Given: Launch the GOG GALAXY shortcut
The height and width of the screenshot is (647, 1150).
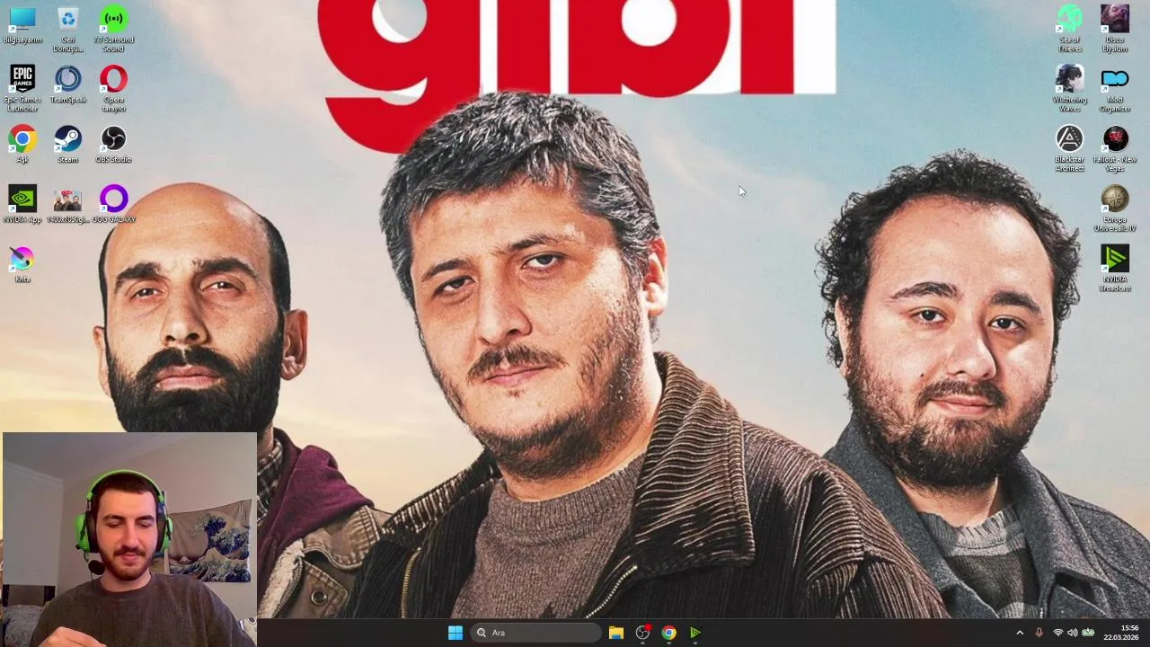Looking at the screenshot, I should pyautogui.click(x=113, y=204).
